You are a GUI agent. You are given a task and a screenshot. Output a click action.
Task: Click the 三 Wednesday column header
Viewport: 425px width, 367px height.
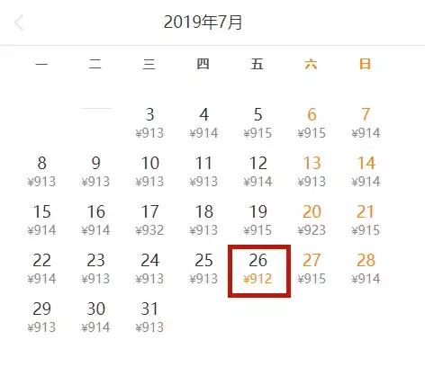pyautogui.click(x=149, y=64)
